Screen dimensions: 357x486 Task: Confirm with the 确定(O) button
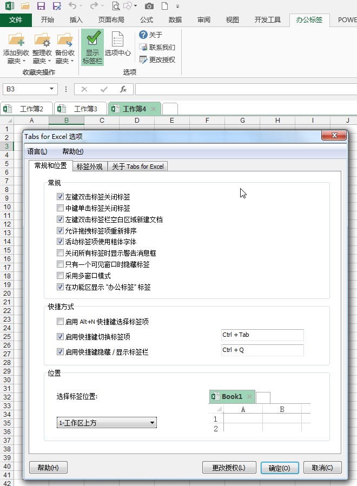pyautogui.click(x=280, y=468)
